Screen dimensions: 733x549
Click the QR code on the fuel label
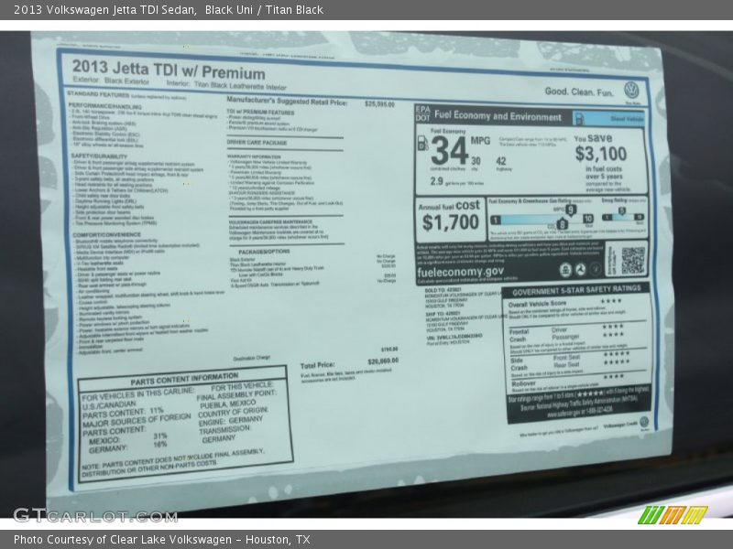click(x=632, y=260)
